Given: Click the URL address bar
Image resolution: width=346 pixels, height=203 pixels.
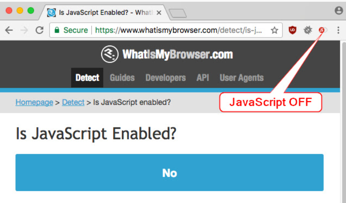Looking at the screenshot, I should [x=179, y=30].
